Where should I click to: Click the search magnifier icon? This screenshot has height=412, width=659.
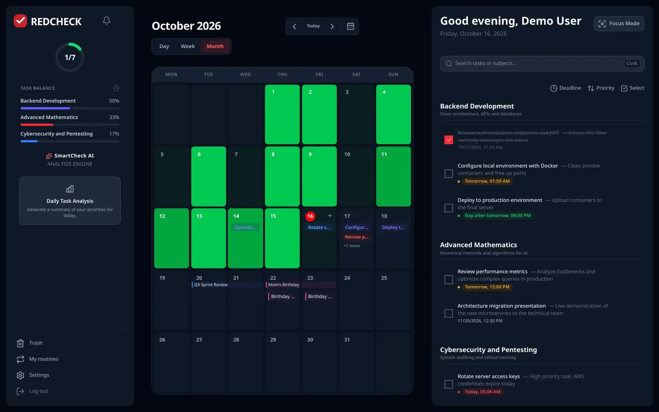(x=449, y=63)
